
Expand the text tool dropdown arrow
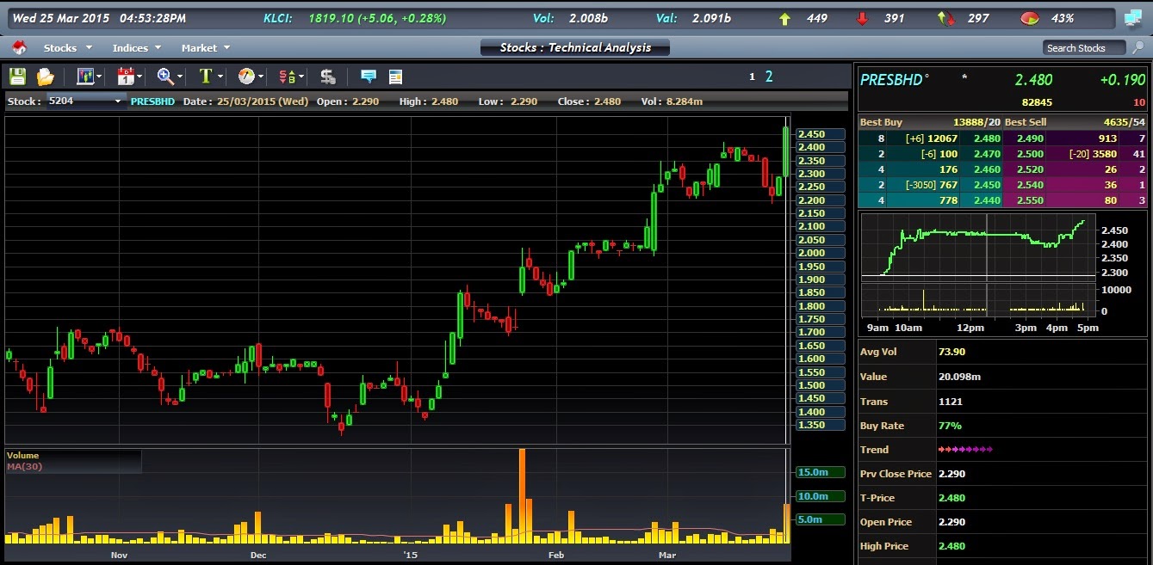tap(220, 77)
